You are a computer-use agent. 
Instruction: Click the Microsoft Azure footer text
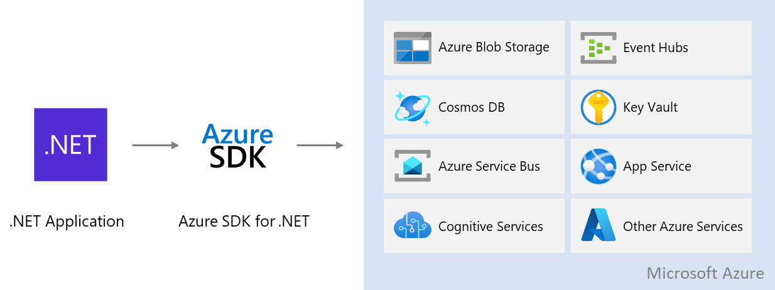(705, 274)
